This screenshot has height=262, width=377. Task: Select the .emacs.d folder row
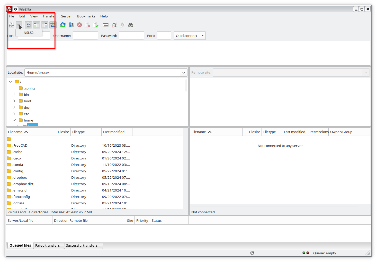[x=95, y=190]
